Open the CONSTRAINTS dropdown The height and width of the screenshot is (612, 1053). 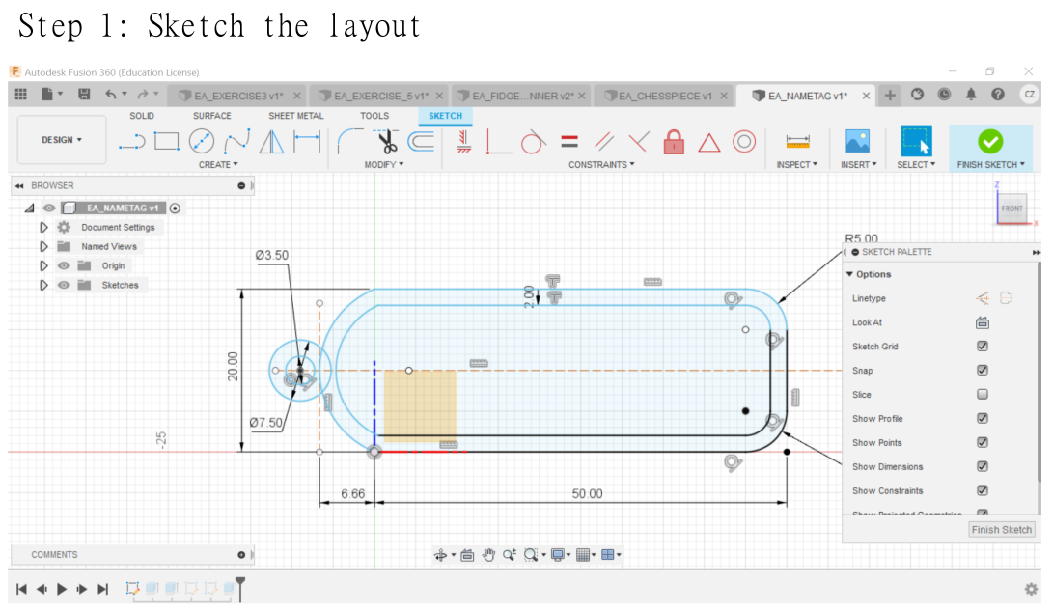602,164
